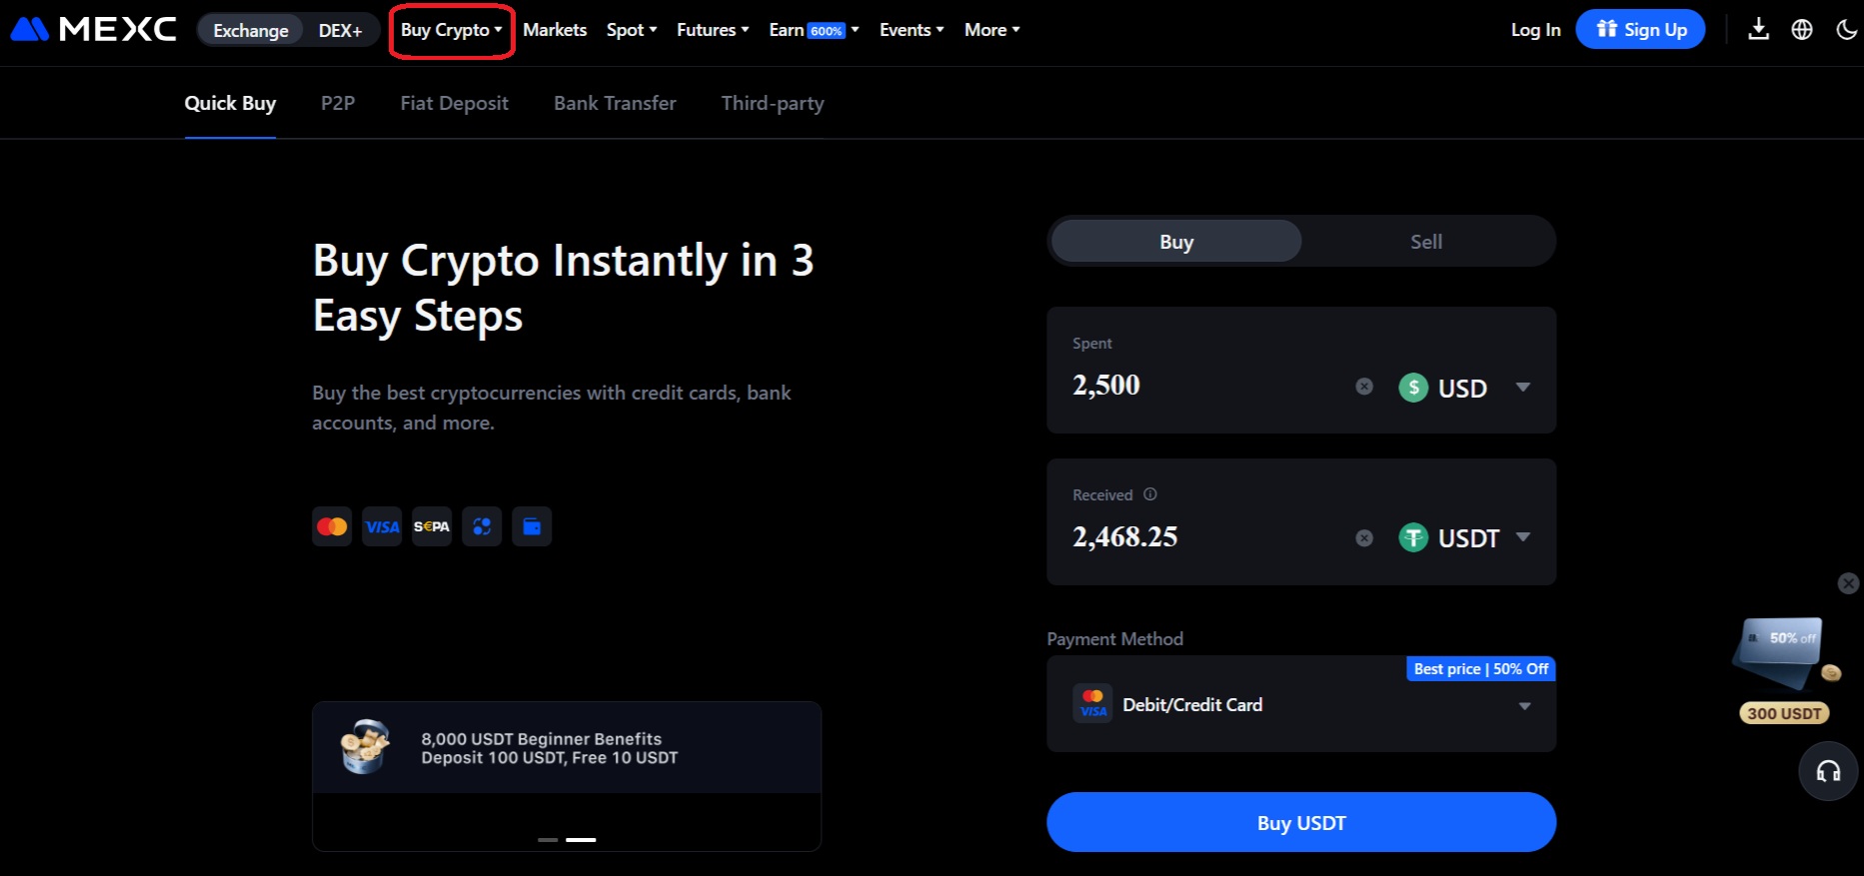
Task: Click the Received info icon
Action: [x=1150, y=494]
